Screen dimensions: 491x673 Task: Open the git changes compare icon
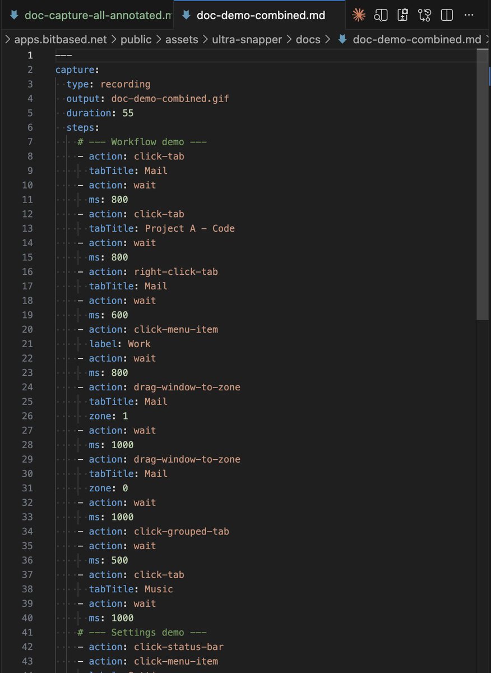click(x=425, y=15)
